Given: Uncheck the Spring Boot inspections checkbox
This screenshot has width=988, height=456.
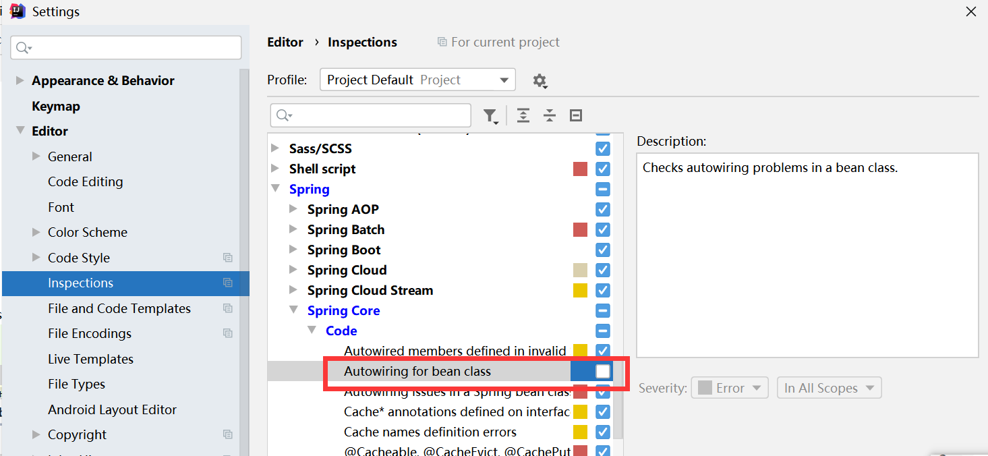Looking at the screenshot, I should 603,250.
